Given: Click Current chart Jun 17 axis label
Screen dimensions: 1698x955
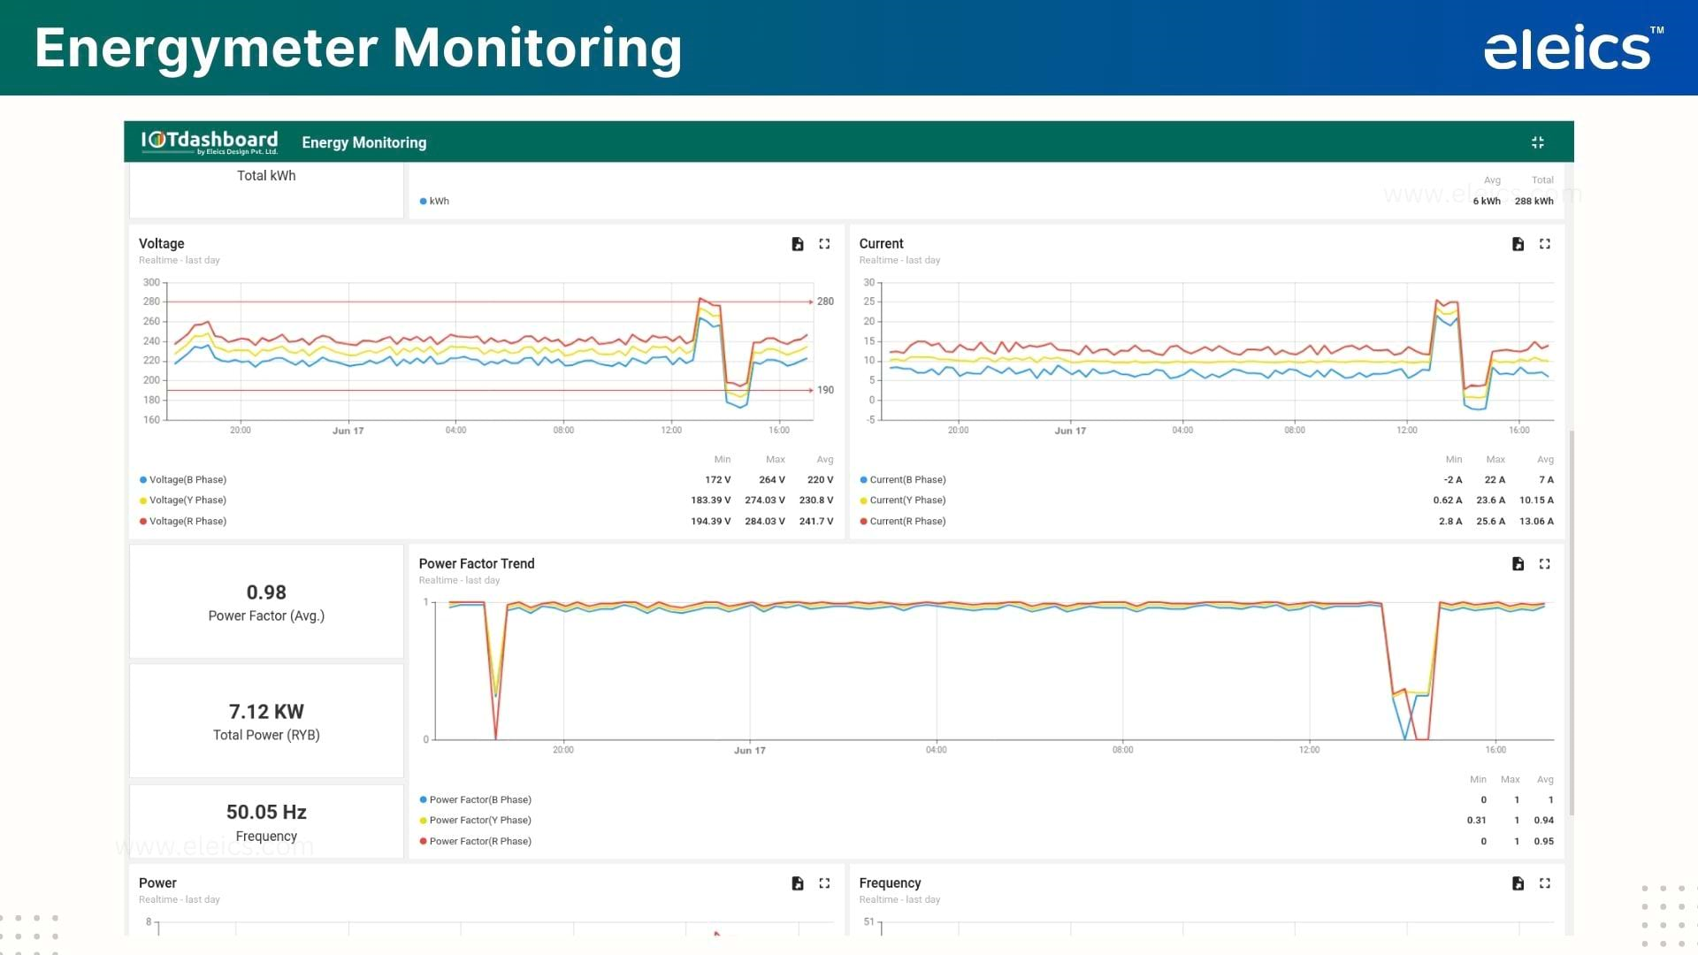Looking at the screenshot, I should (1070, 432).
